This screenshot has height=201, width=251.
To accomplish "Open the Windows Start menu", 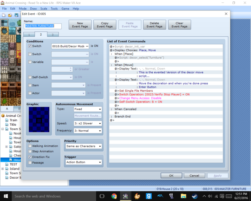I will 6,196.
